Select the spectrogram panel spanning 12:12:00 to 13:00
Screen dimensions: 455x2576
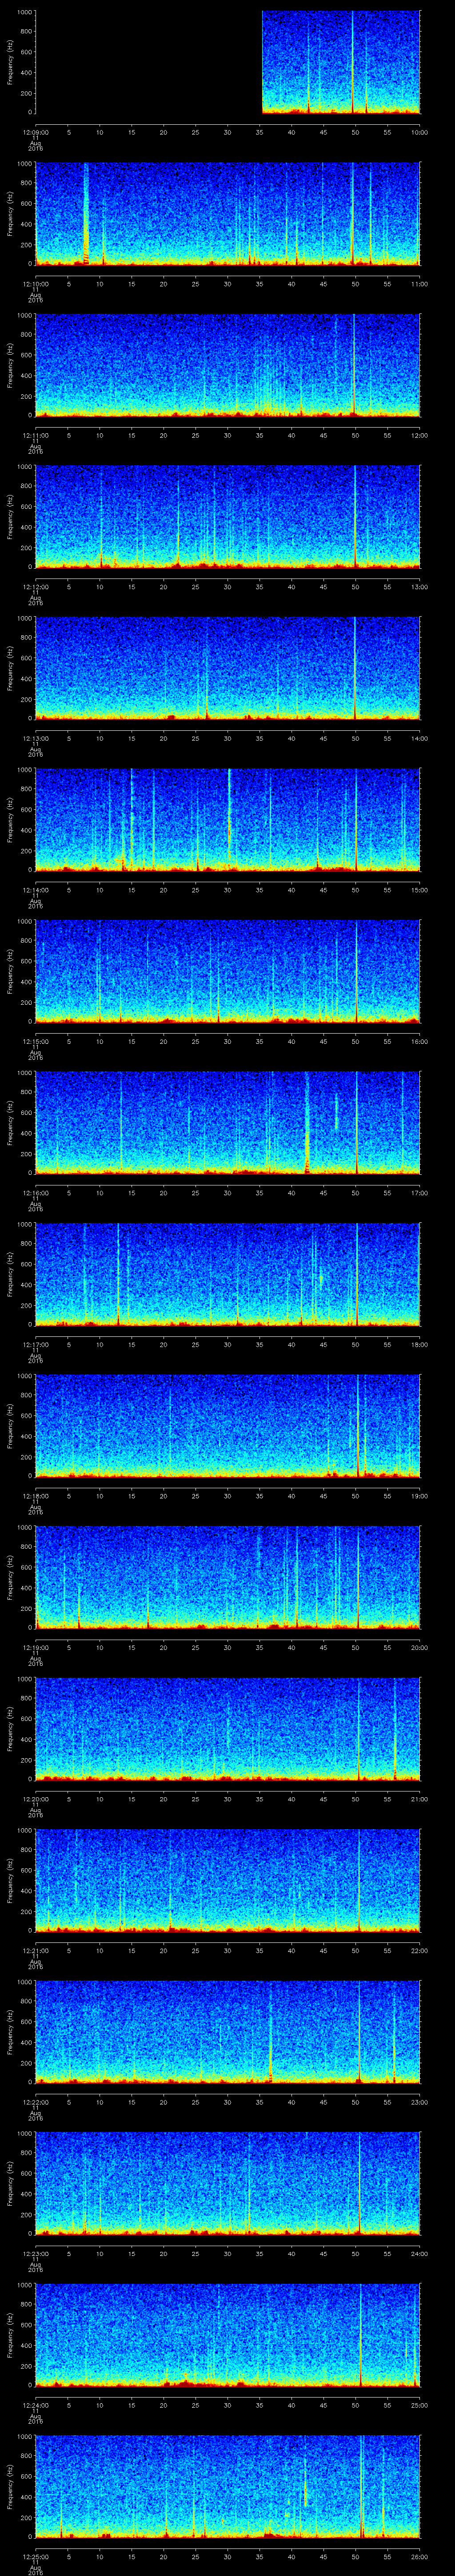227,517
